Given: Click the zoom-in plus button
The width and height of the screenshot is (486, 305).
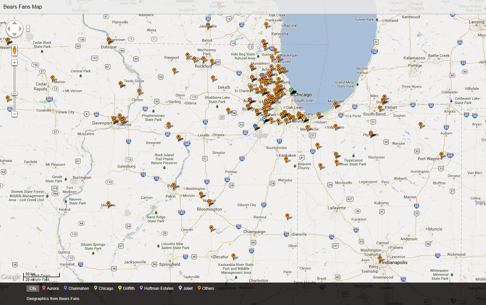Looking at the screenshot, I should click(x=14, y=63).
